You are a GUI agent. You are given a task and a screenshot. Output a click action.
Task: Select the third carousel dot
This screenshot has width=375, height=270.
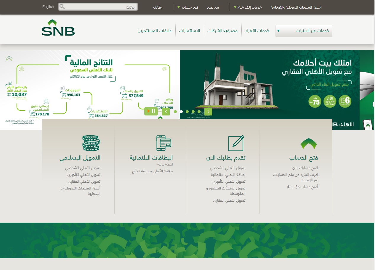click(x=187, y=112)
